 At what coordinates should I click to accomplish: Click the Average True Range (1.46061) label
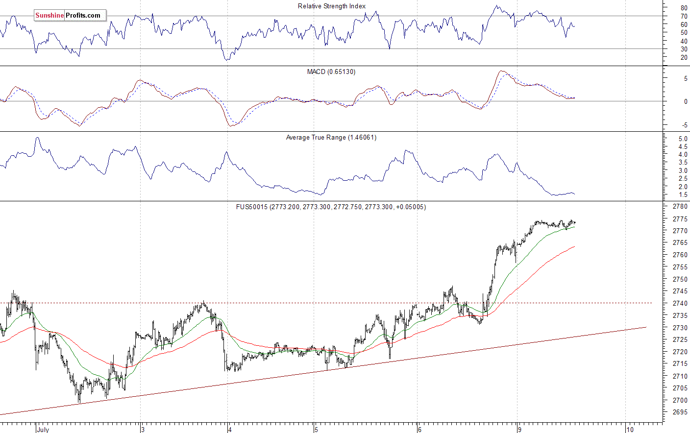pos(331,138)
